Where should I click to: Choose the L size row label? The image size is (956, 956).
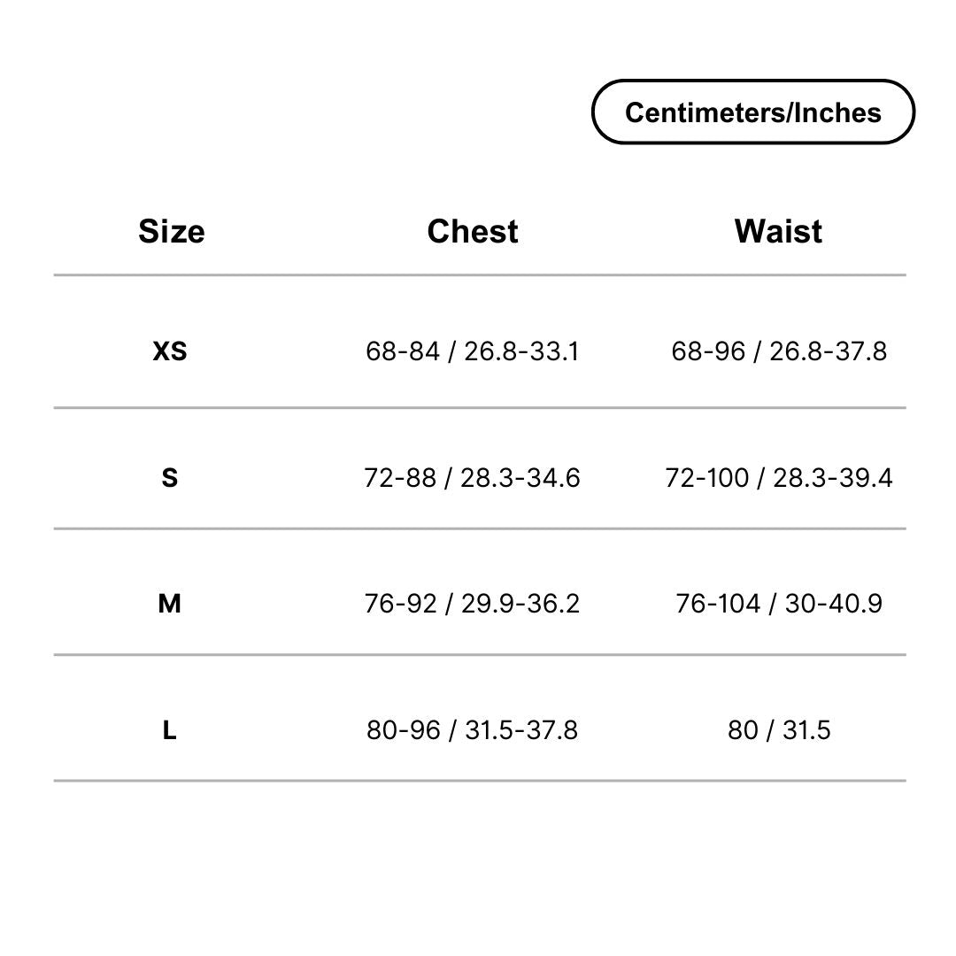pos(169,729)
